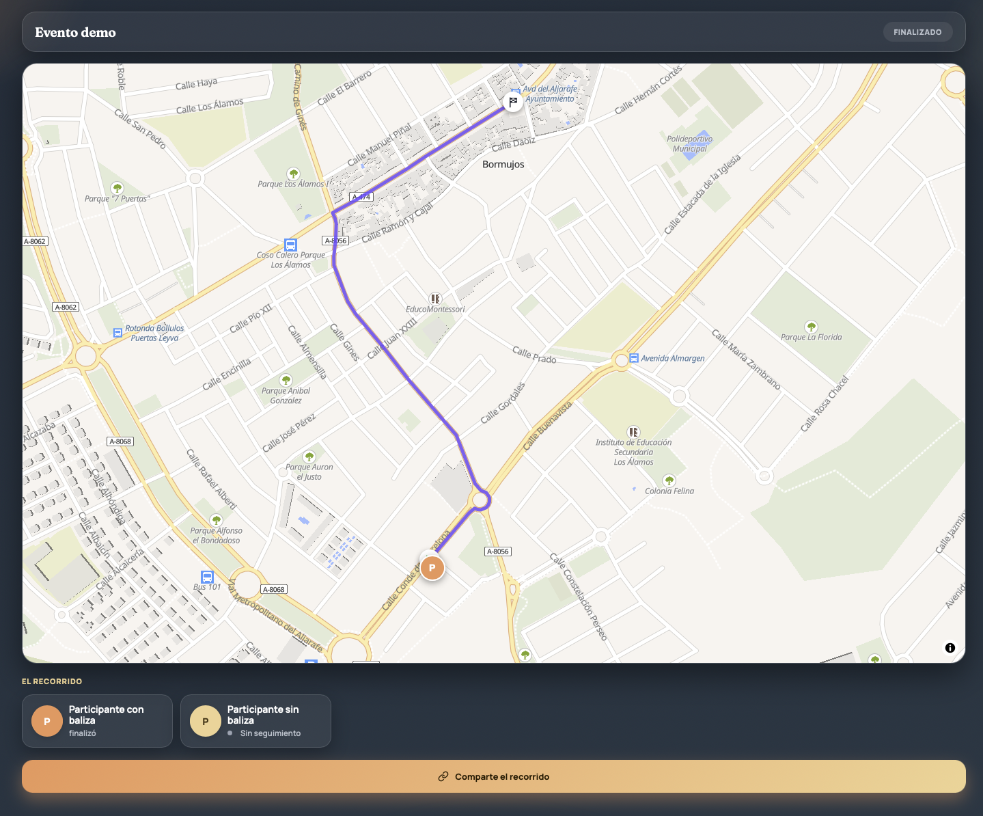Click the Calle Estacada de la Iglesia label
The height and width of the screenshot is (816, 983).
702,195
